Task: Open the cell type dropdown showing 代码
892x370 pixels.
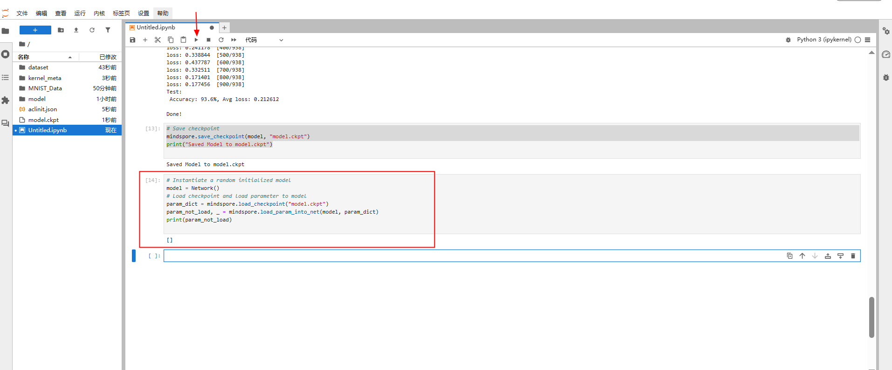Action: (x=264, y=40)
